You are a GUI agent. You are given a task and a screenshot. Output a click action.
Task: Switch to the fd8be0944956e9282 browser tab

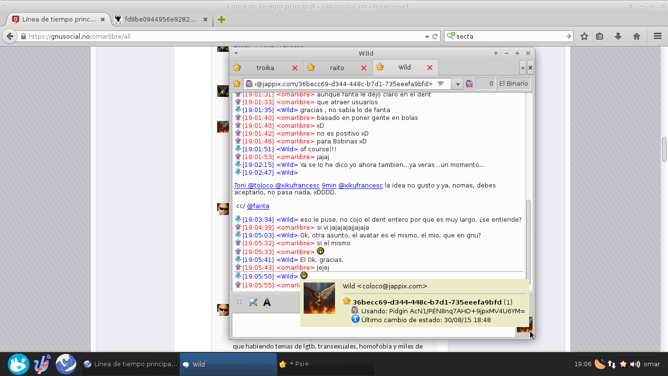coord(160,20)
